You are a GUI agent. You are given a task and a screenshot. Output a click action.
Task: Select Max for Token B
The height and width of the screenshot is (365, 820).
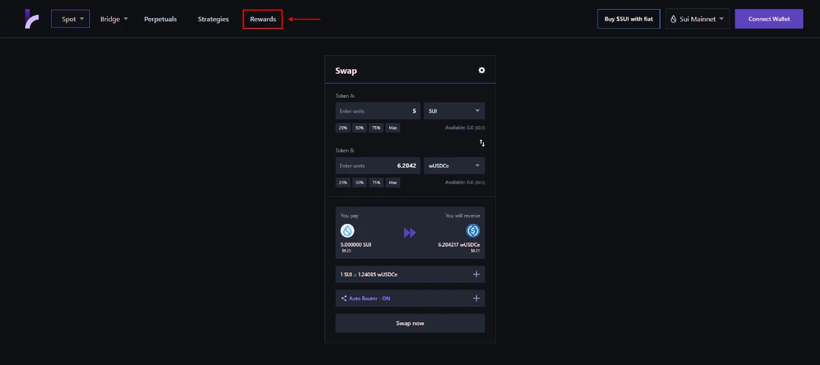(x=393, y=182)
